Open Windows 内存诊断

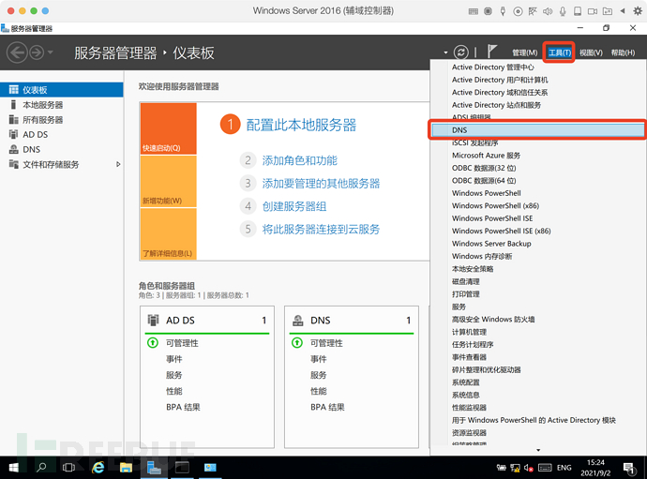482,256
